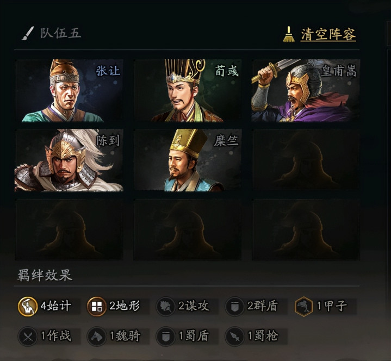Select the 陈到 general card
Image resolution: width=391 pixels, height=361 pixels.
pos(69,160)
